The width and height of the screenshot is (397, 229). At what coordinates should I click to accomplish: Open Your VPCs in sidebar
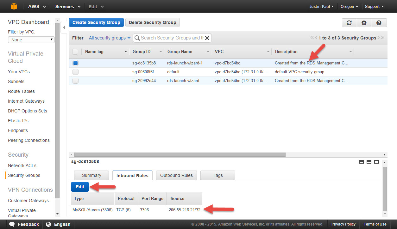point(19,72)
